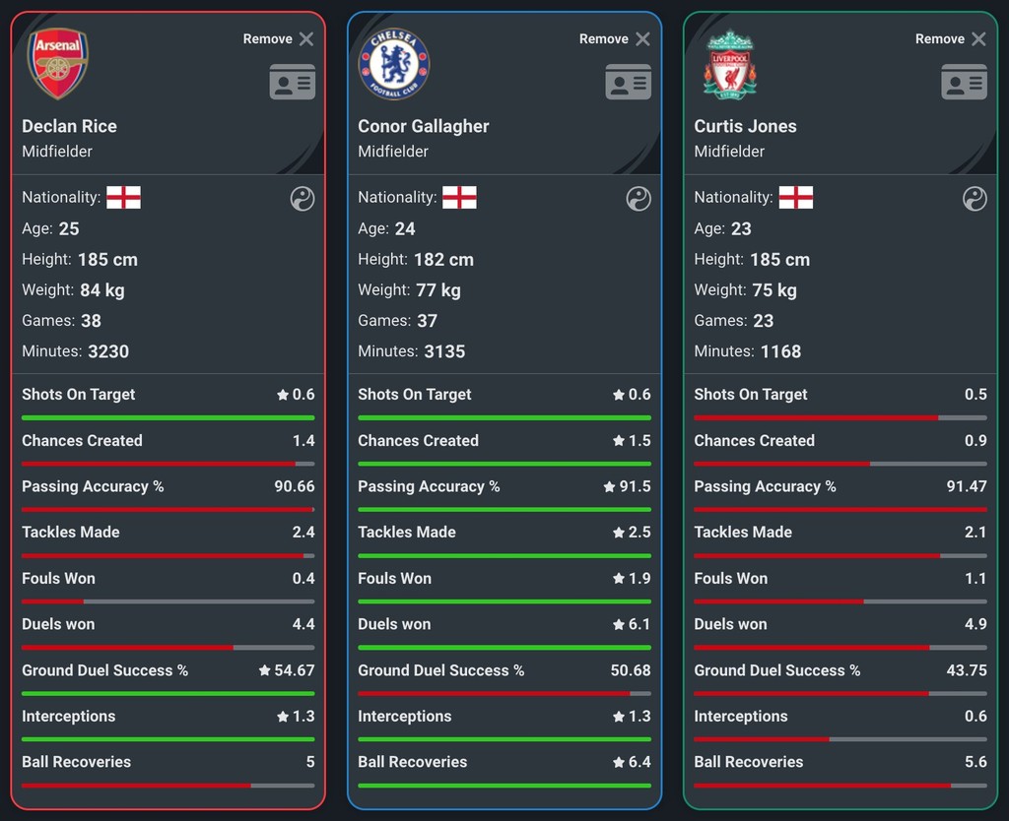Click yin-yang icon on Declan Rice card
The width and height of the screenshot is (1009, 821).
tap(303, 199)
